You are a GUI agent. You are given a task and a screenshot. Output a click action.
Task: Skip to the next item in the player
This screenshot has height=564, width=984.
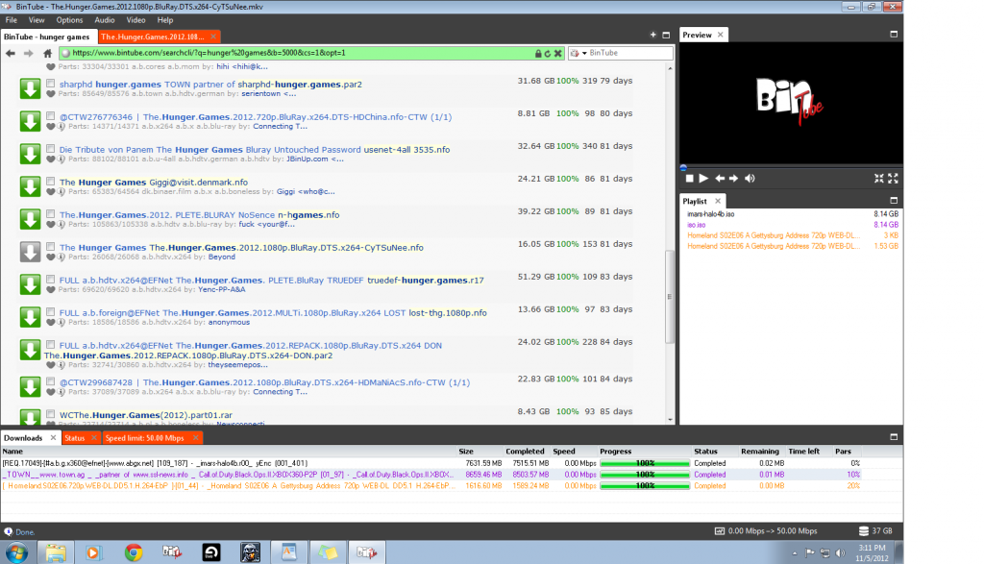[x=733, y=179]
